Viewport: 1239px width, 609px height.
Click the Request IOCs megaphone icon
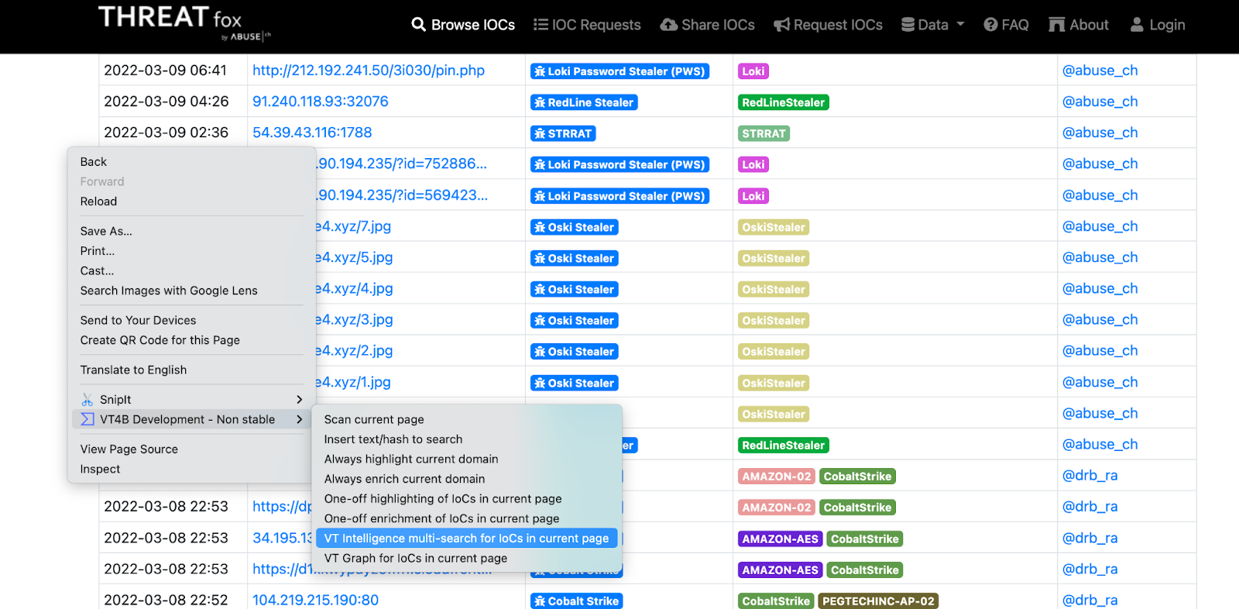tap(781, 25)
